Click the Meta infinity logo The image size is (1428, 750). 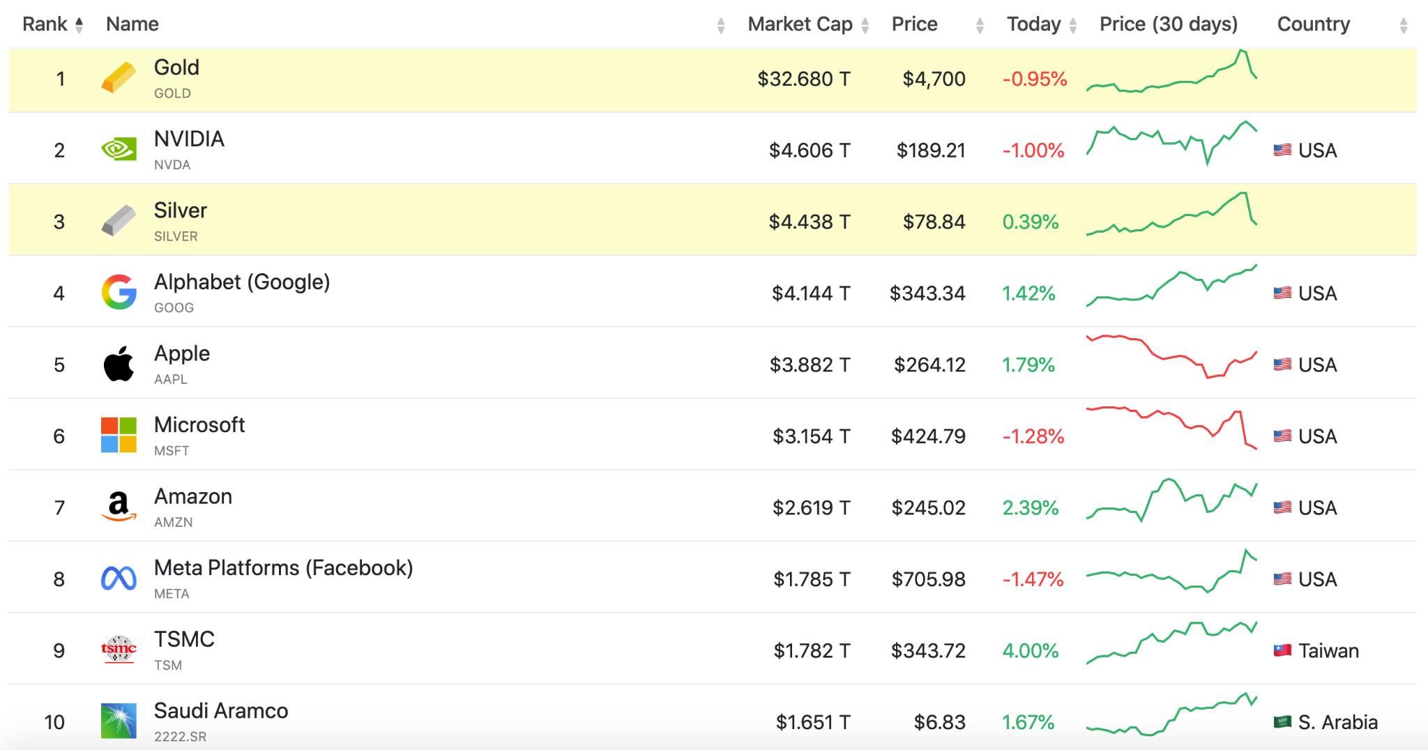[x=119, y=579]
